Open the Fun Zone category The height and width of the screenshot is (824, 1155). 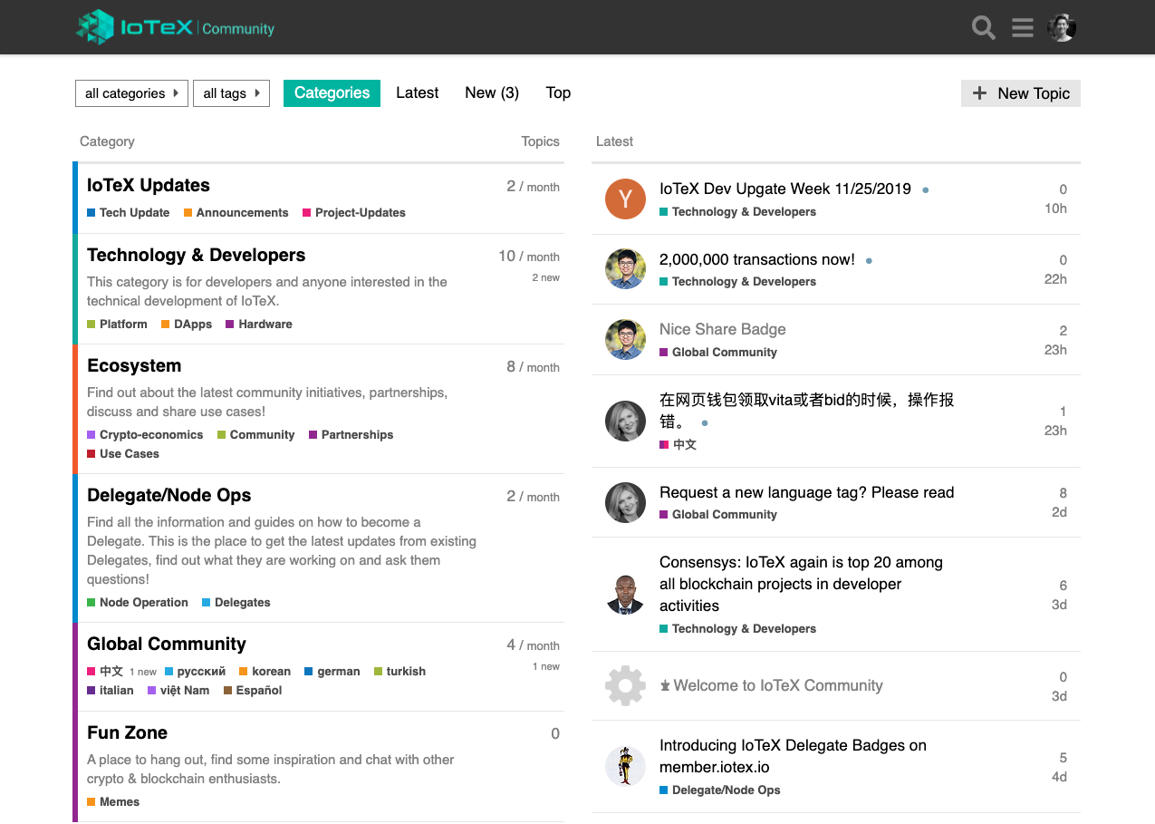point(127,732)
